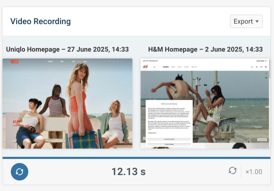Screen dimensions: 274x191
Task: Click the Uniqlo account icon
Action: 113,62
